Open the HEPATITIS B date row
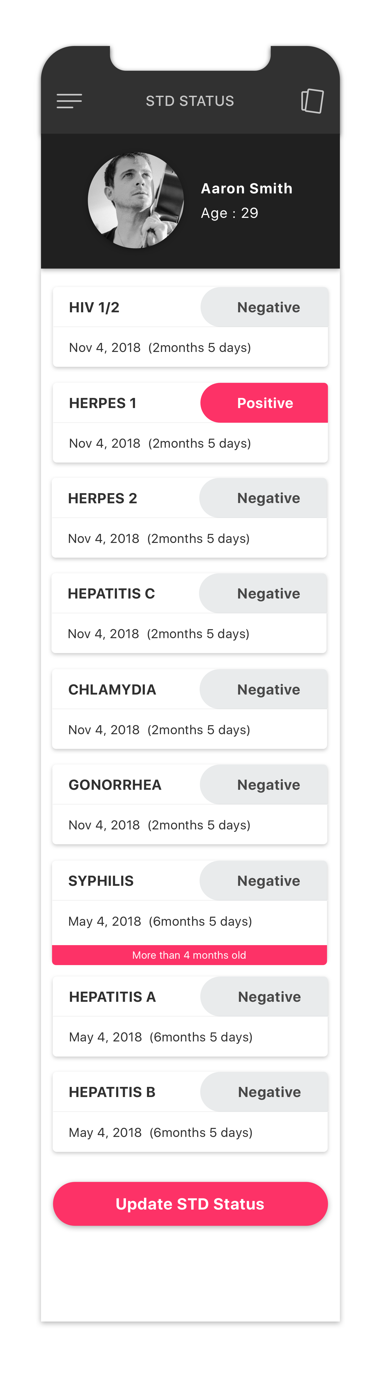381x1375 pixels. [x=190, y=1132]
